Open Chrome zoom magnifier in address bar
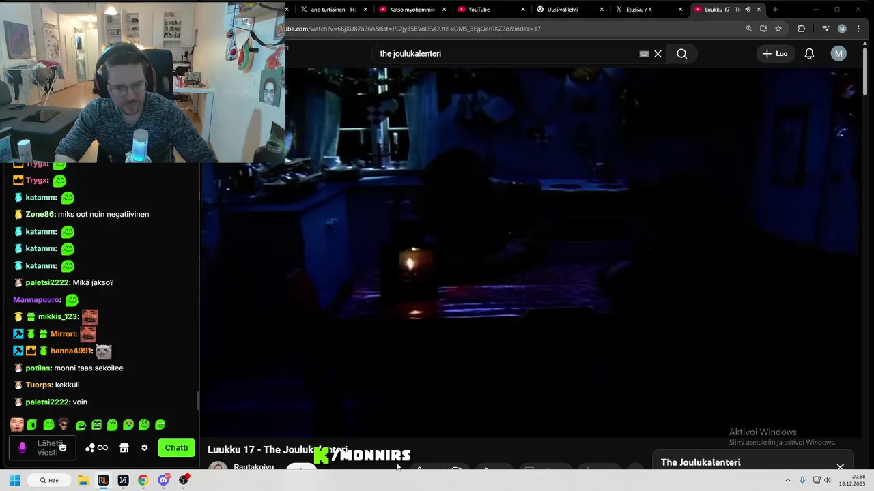 coord(749,29)
